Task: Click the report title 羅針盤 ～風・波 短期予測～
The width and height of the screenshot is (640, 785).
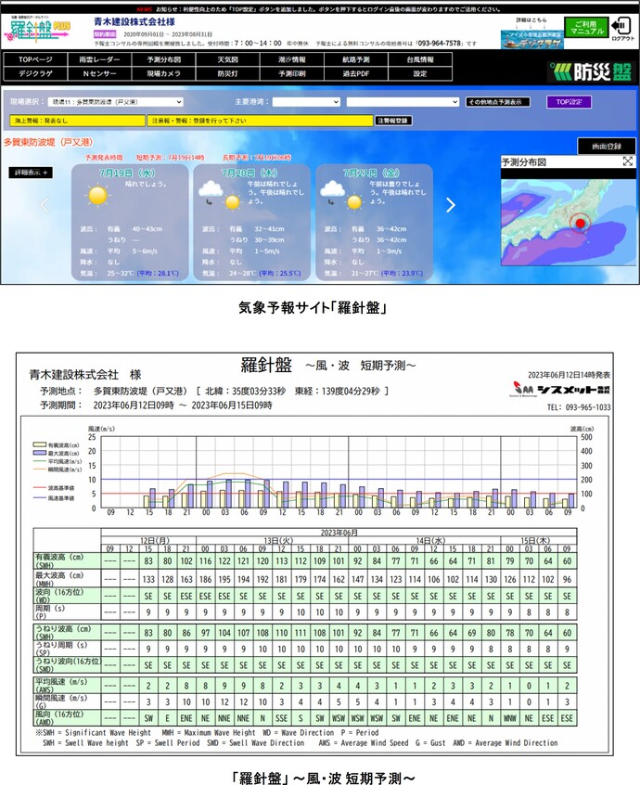Action: (327, 365)
